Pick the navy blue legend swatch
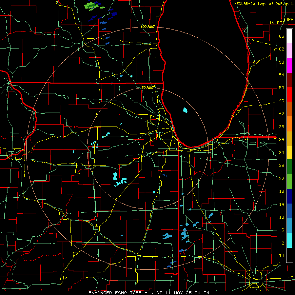Viewport: 295px width, 295px height. (289, 196)
